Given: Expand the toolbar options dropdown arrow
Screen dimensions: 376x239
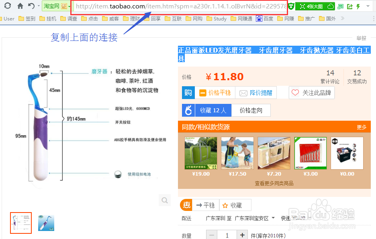Looking at the screenshot, I should pos(368,6).
